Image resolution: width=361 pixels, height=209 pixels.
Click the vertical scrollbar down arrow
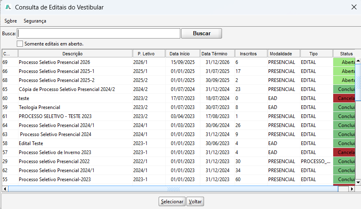[x=358, y=182]
